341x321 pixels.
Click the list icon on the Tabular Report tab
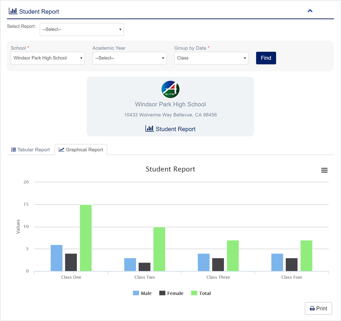click(13, 150)
